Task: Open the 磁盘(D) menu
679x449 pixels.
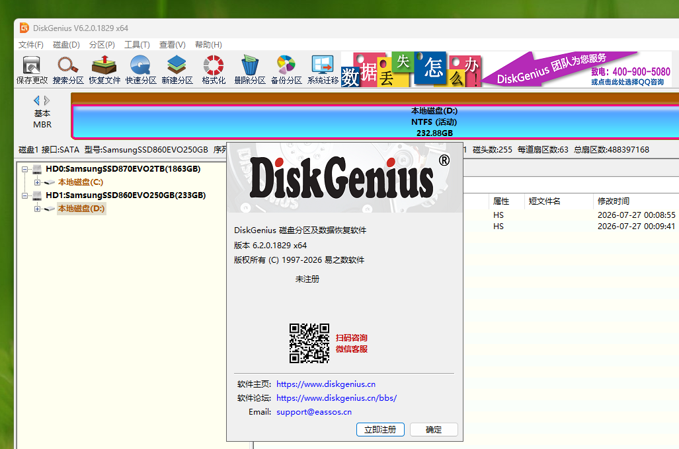Action: click(66, 44)
